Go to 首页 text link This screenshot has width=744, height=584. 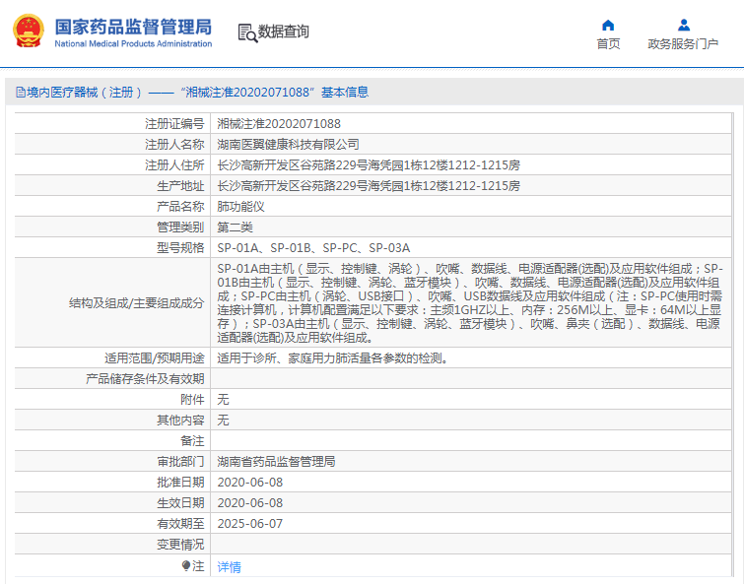coord(608,44)
